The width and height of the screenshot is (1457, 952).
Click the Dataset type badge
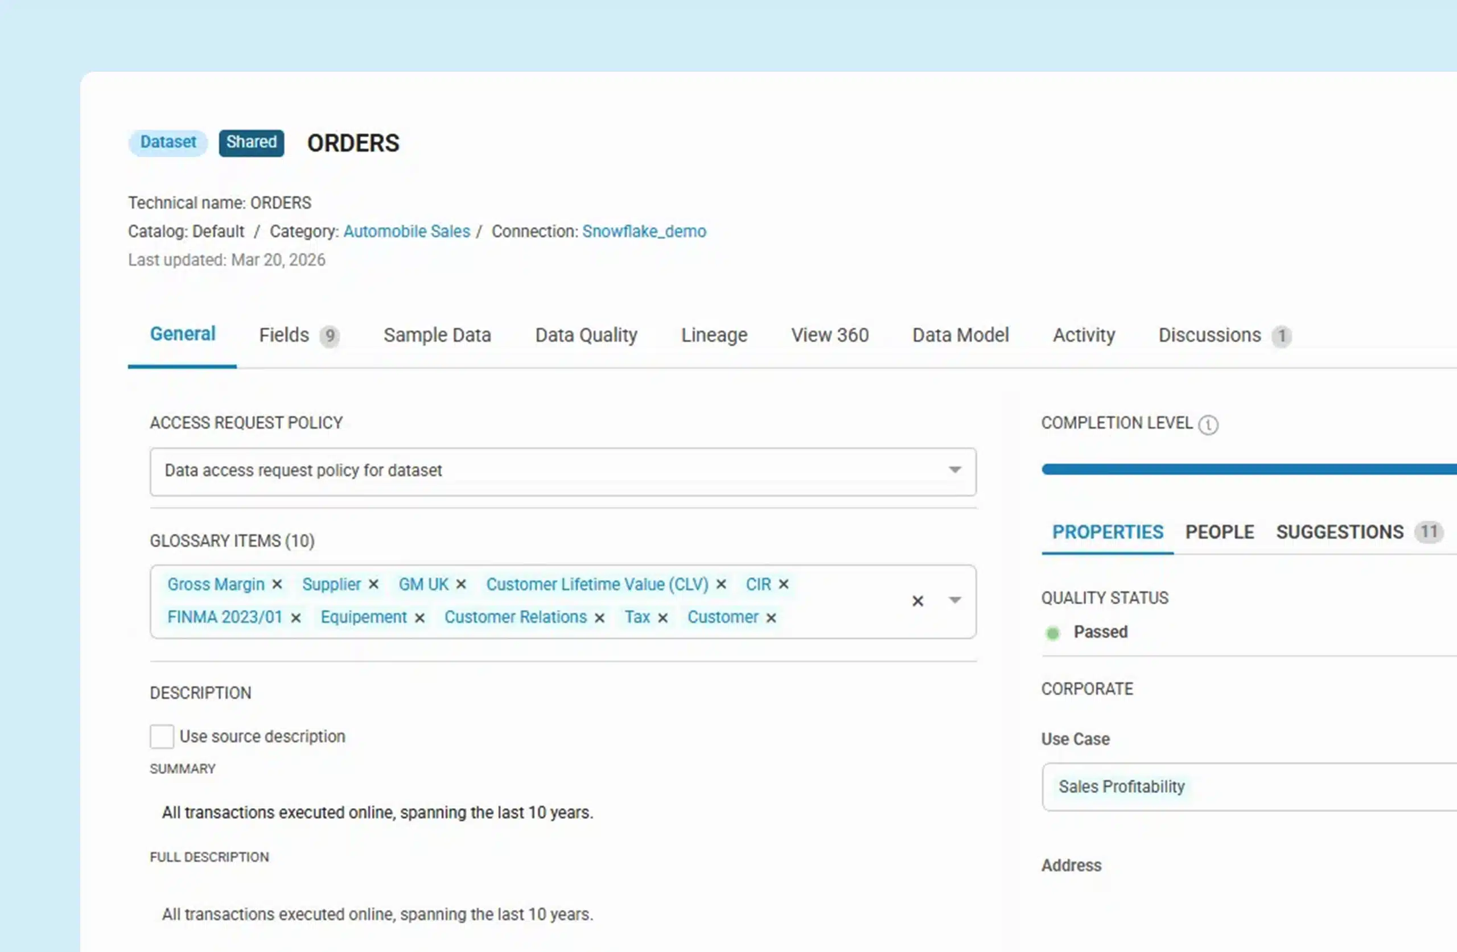coord(168,143)
